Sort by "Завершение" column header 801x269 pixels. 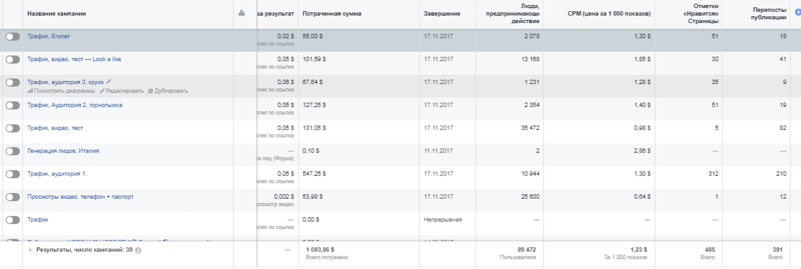442,13
